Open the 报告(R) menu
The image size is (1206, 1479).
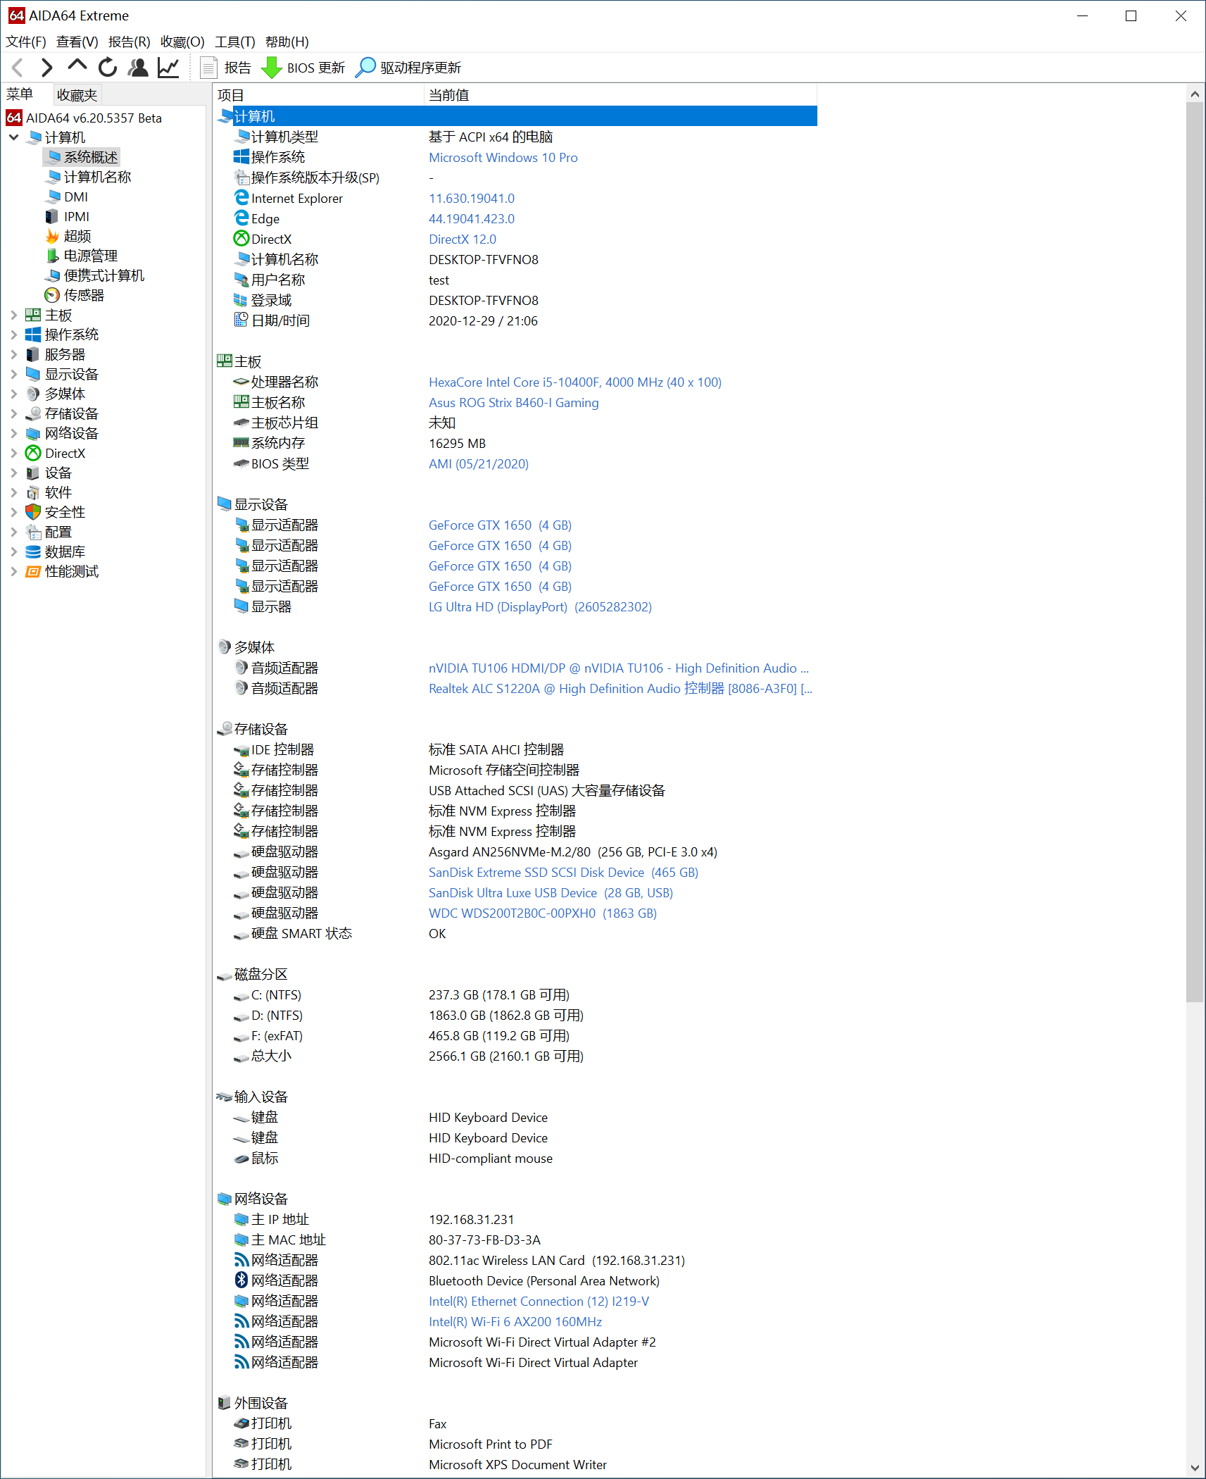(130, 42)
